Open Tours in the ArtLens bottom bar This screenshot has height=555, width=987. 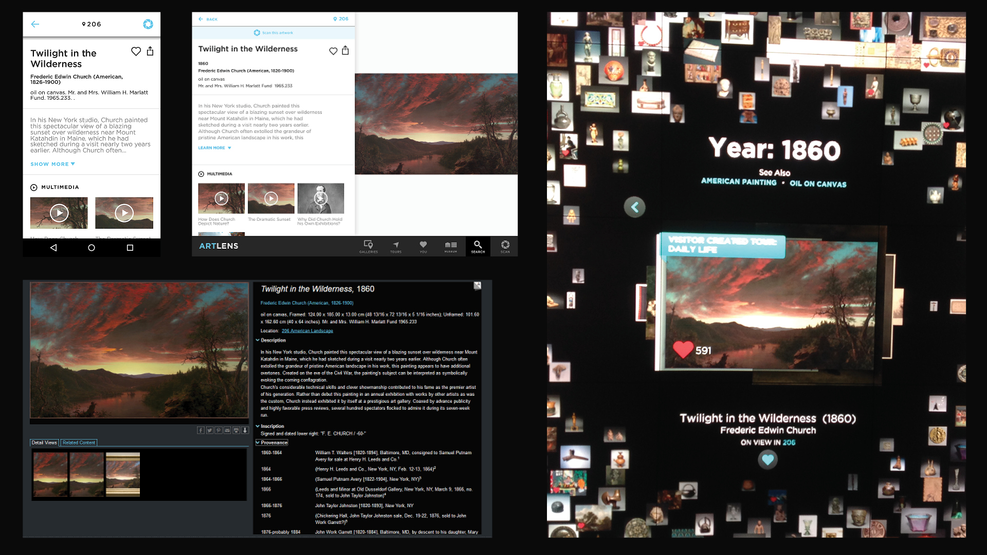coord(396,247)
